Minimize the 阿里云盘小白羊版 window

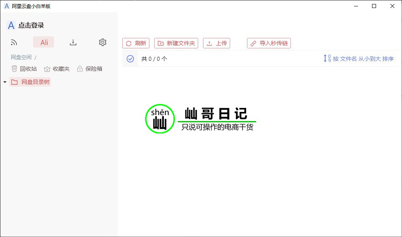pos(356,6)
